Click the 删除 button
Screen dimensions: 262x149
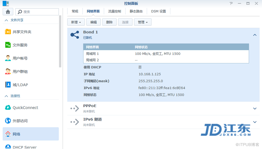point(109,22)
